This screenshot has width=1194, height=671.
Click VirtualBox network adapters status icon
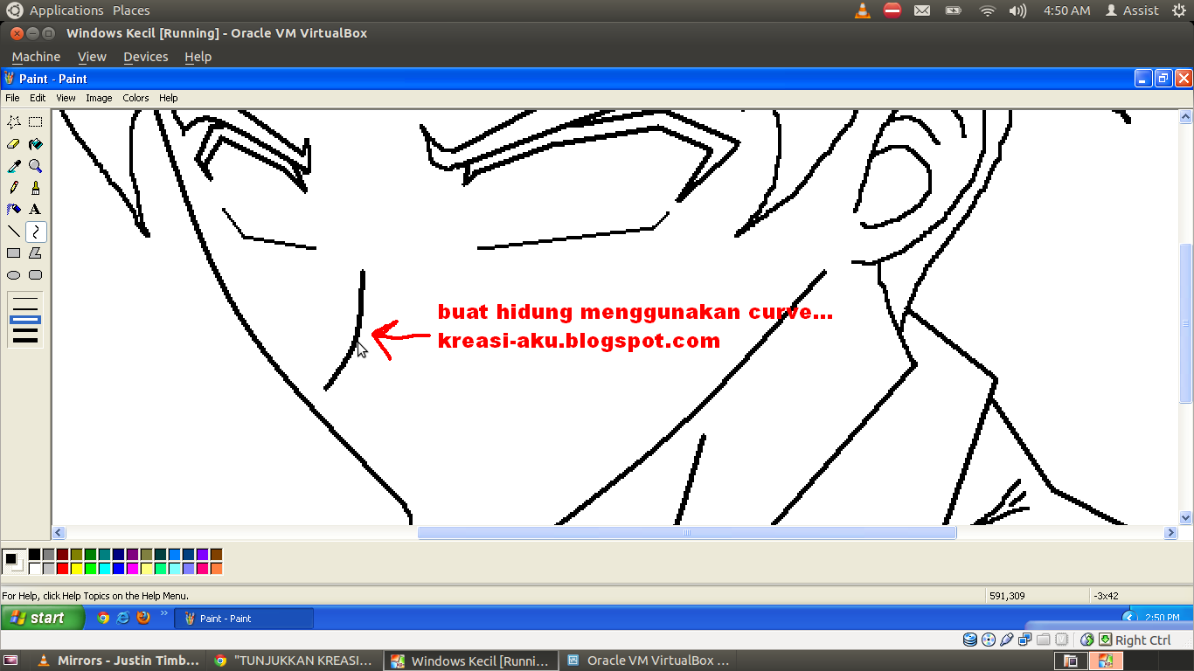click(x=1024, y=640)
